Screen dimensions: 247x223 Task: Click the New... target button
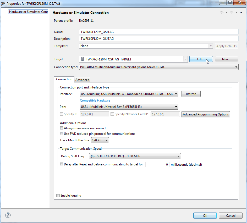pos(226,59)
